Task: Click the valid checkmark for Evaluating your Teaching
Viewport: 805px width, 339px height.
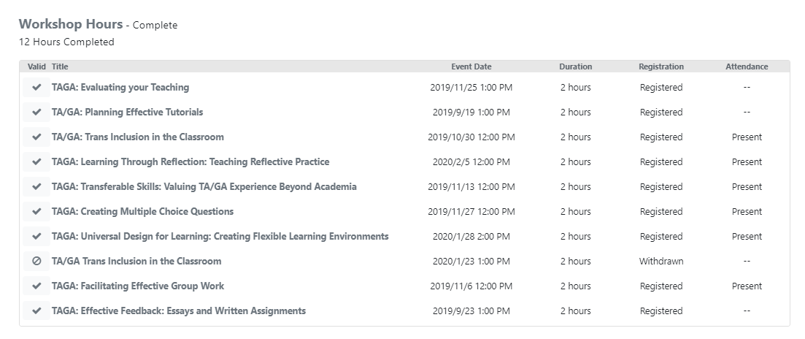Action: tap(36, 88)
